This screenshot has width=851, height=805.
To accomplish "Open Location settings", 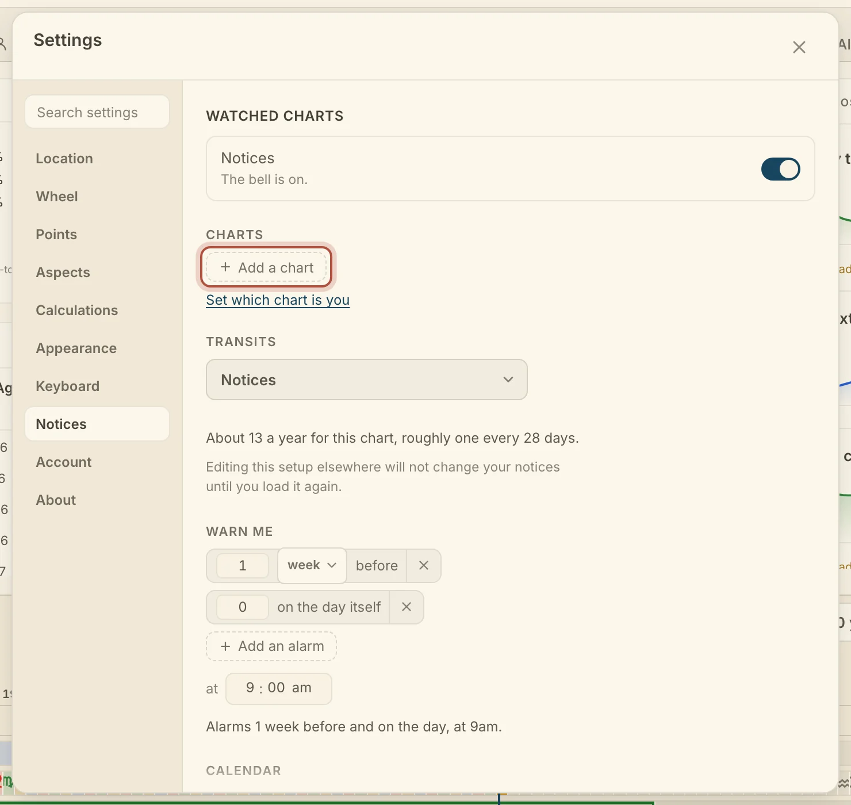I will [97, 159].
